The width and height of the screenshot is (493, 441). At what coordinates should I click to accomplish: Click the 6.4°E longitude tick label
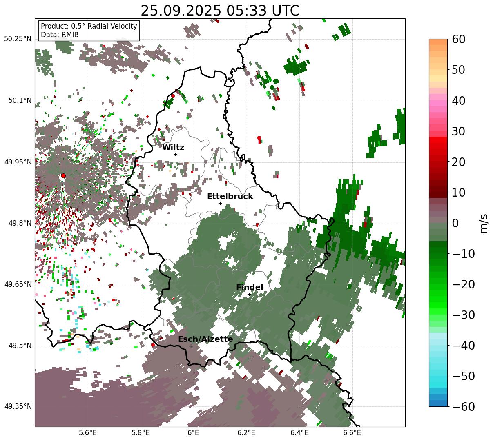[x=299, y=433]
